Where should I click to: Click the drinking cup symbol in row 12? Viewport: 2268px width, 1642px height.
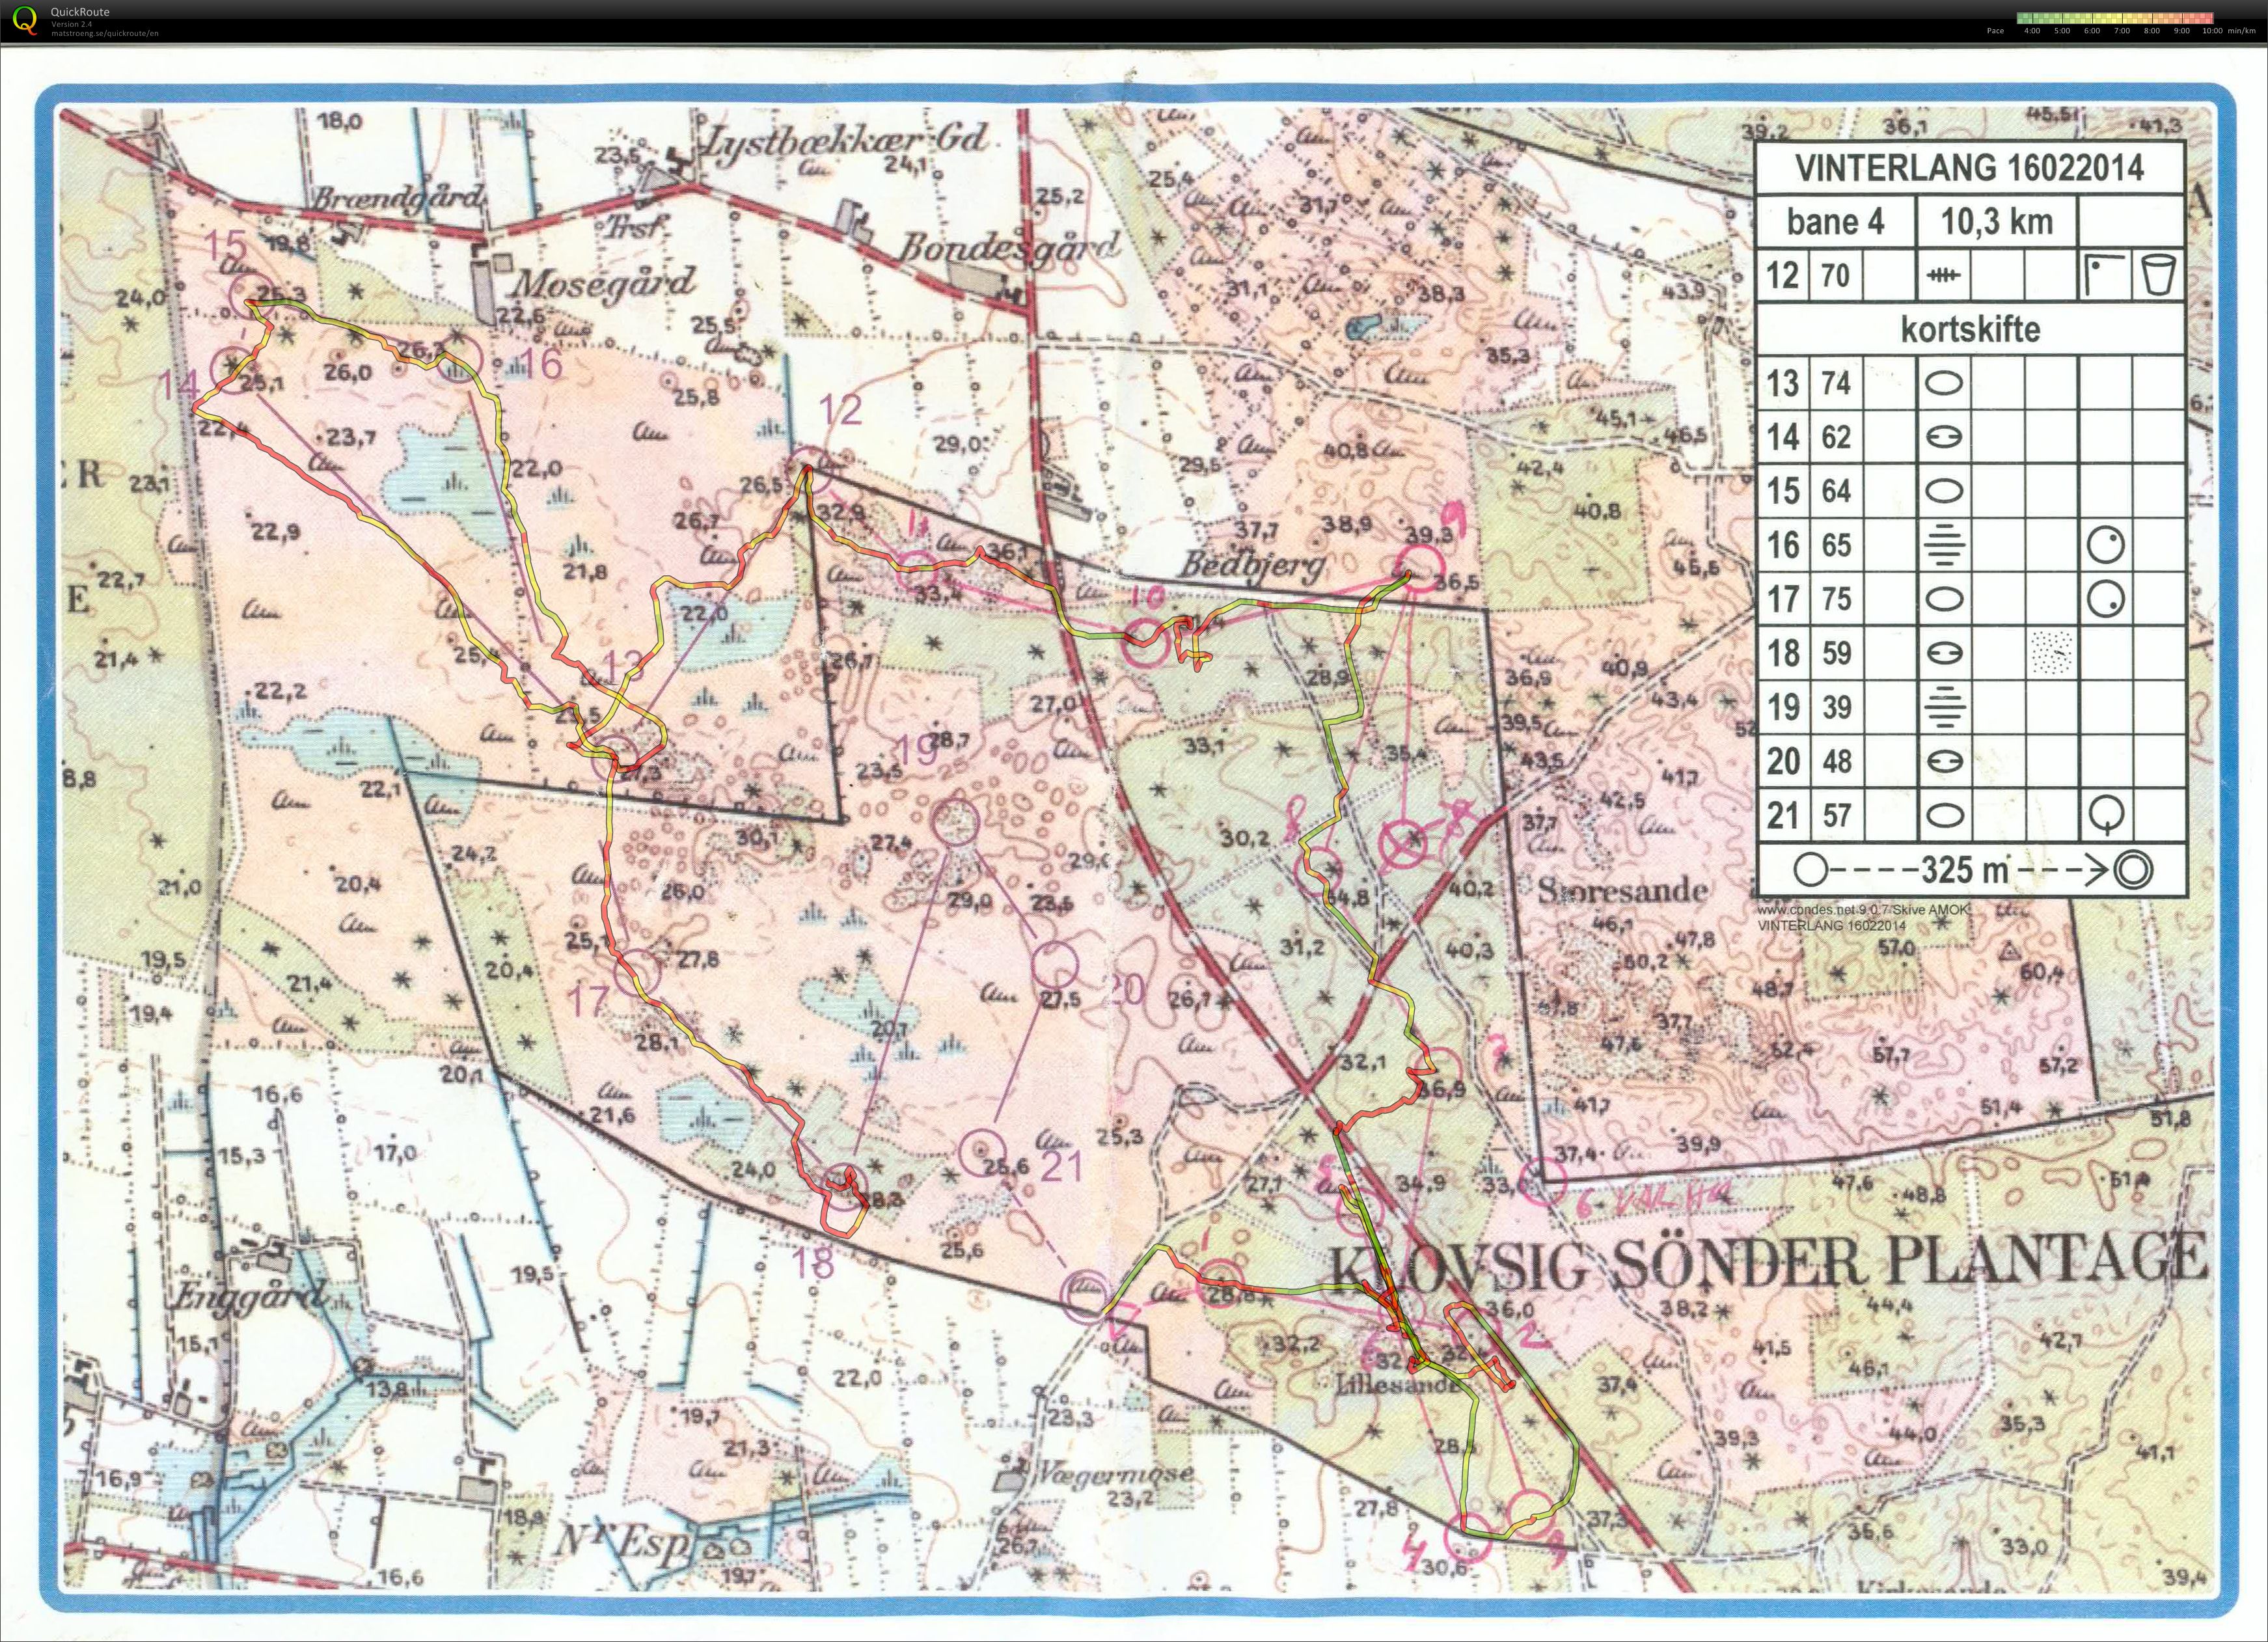2158,275
